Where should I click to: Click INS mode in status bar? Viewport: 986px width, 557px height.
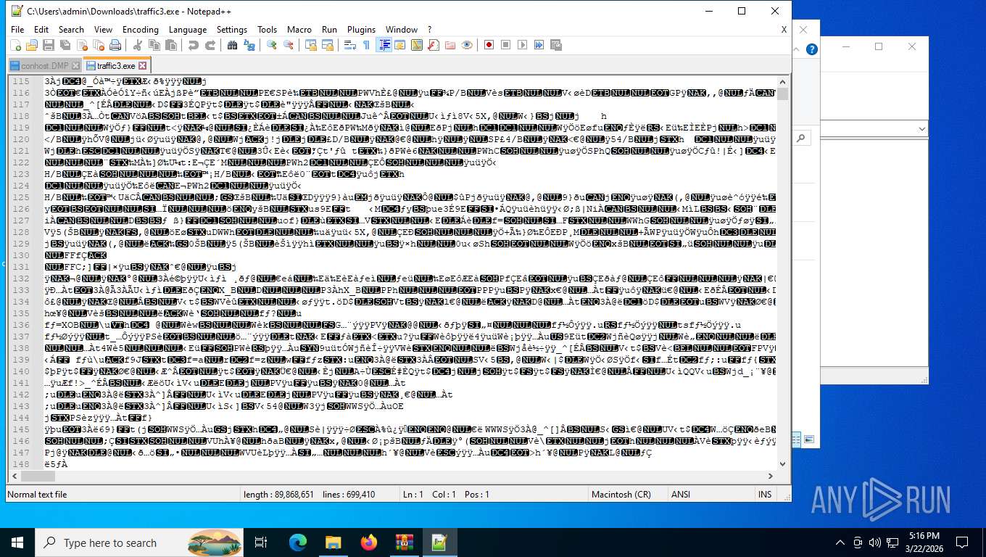pos(765,495)
